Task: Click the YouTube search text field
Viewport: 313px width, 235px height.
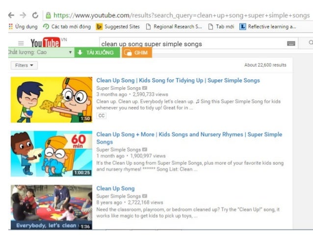Action: coord(193,44)
